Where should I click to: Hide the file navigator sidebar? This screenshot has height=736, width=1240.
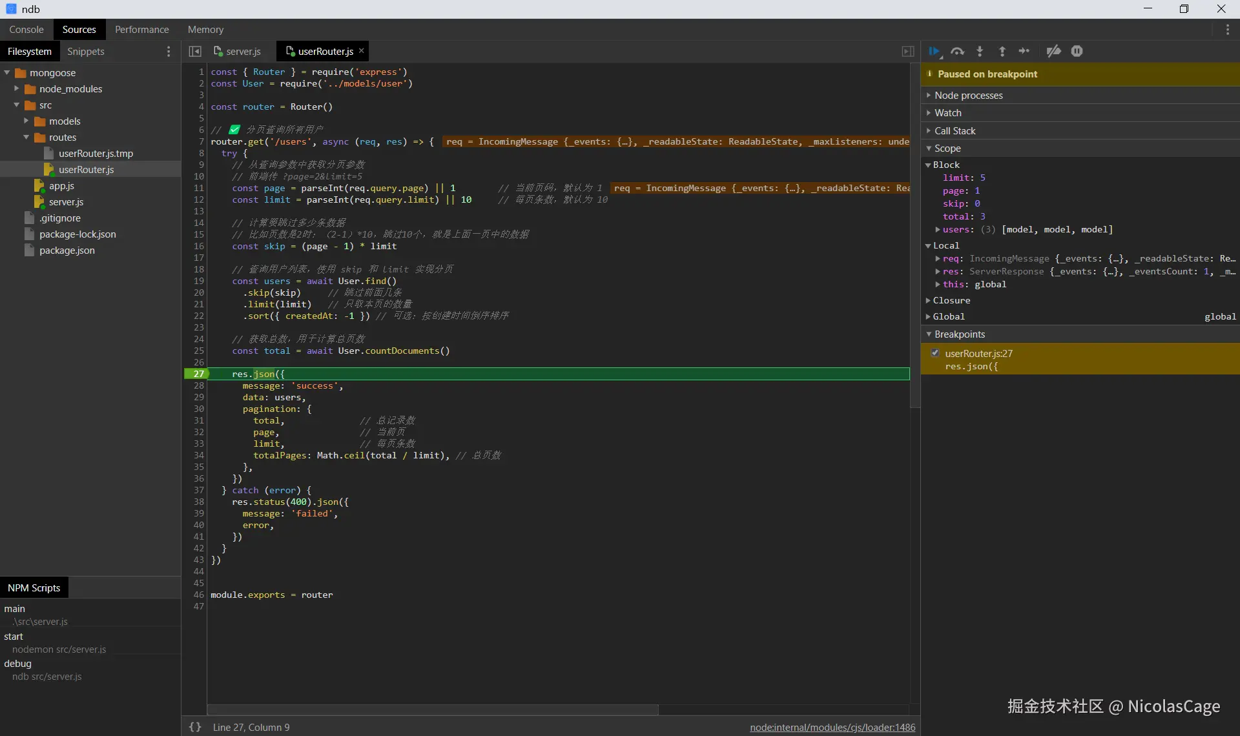pos(195,52)
